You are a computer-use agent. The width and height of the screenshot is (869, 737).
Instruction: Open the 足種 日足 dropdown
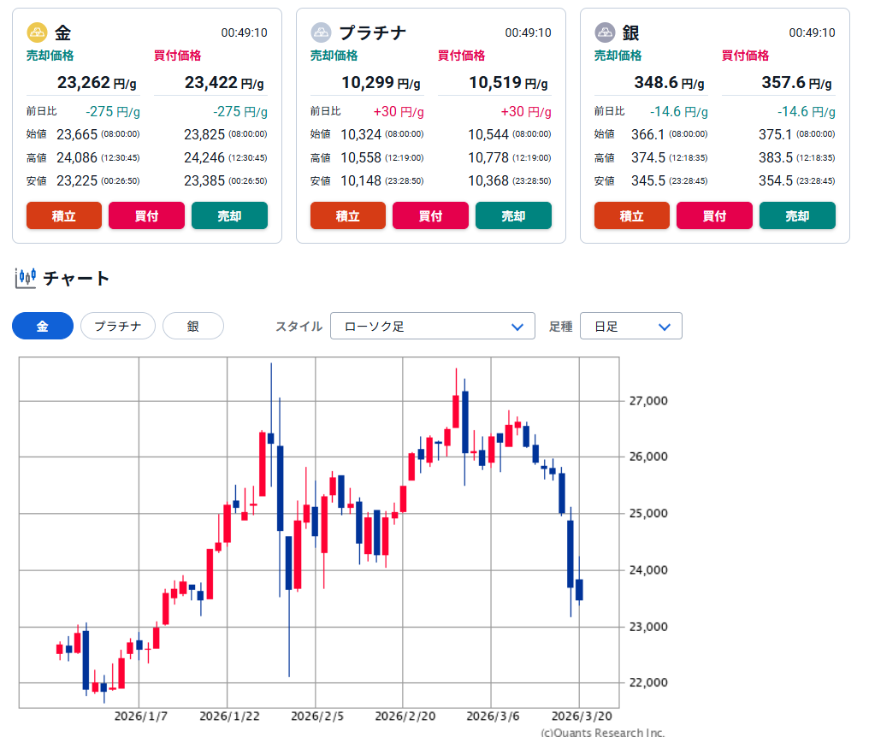coord(630,326)
